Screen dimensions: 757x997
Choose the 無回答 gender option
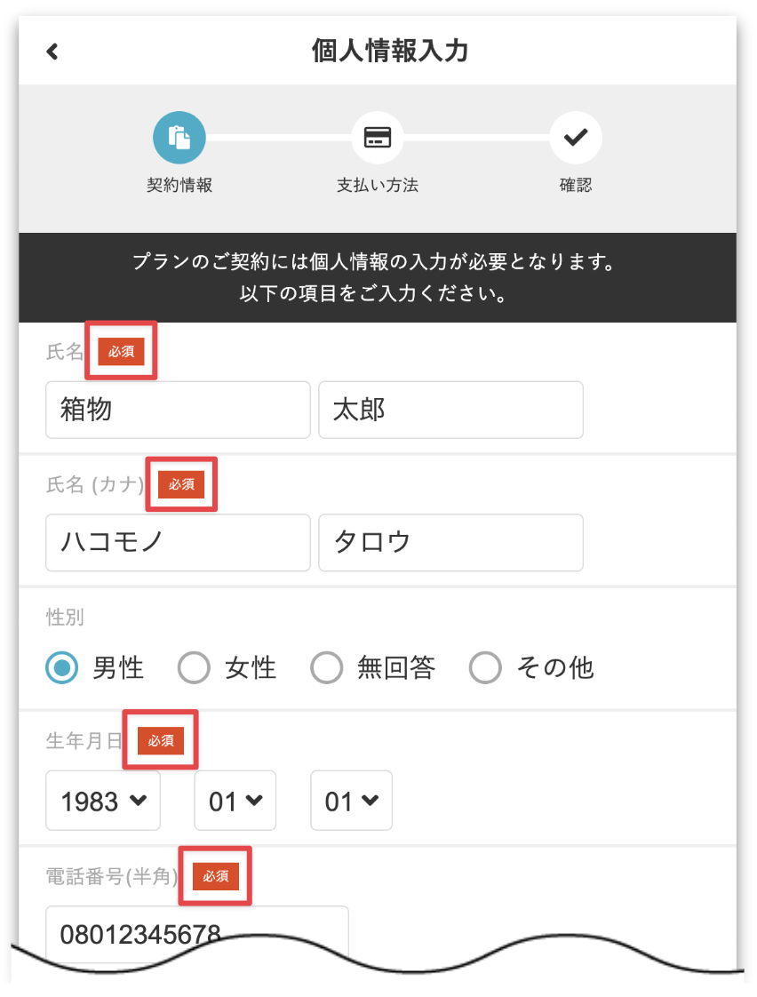coord(327,668)
